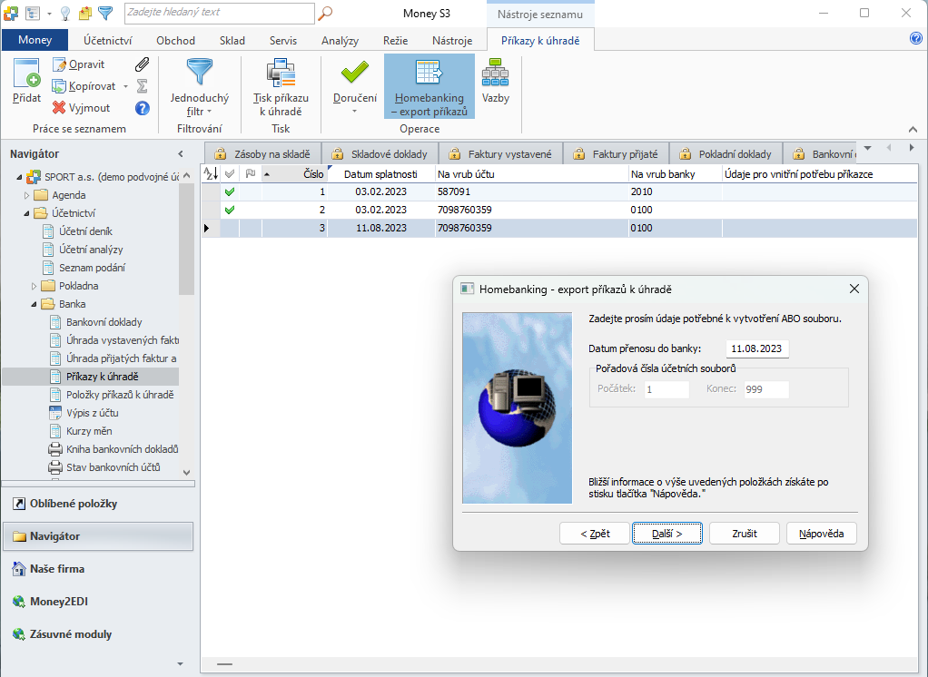Click the Homebanking export příkazů icon
928x677 pixels.
[x=429, y=74]
